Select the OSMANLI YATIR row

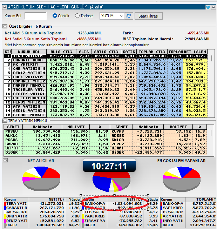pyautogui.click(x=106, y=81)
